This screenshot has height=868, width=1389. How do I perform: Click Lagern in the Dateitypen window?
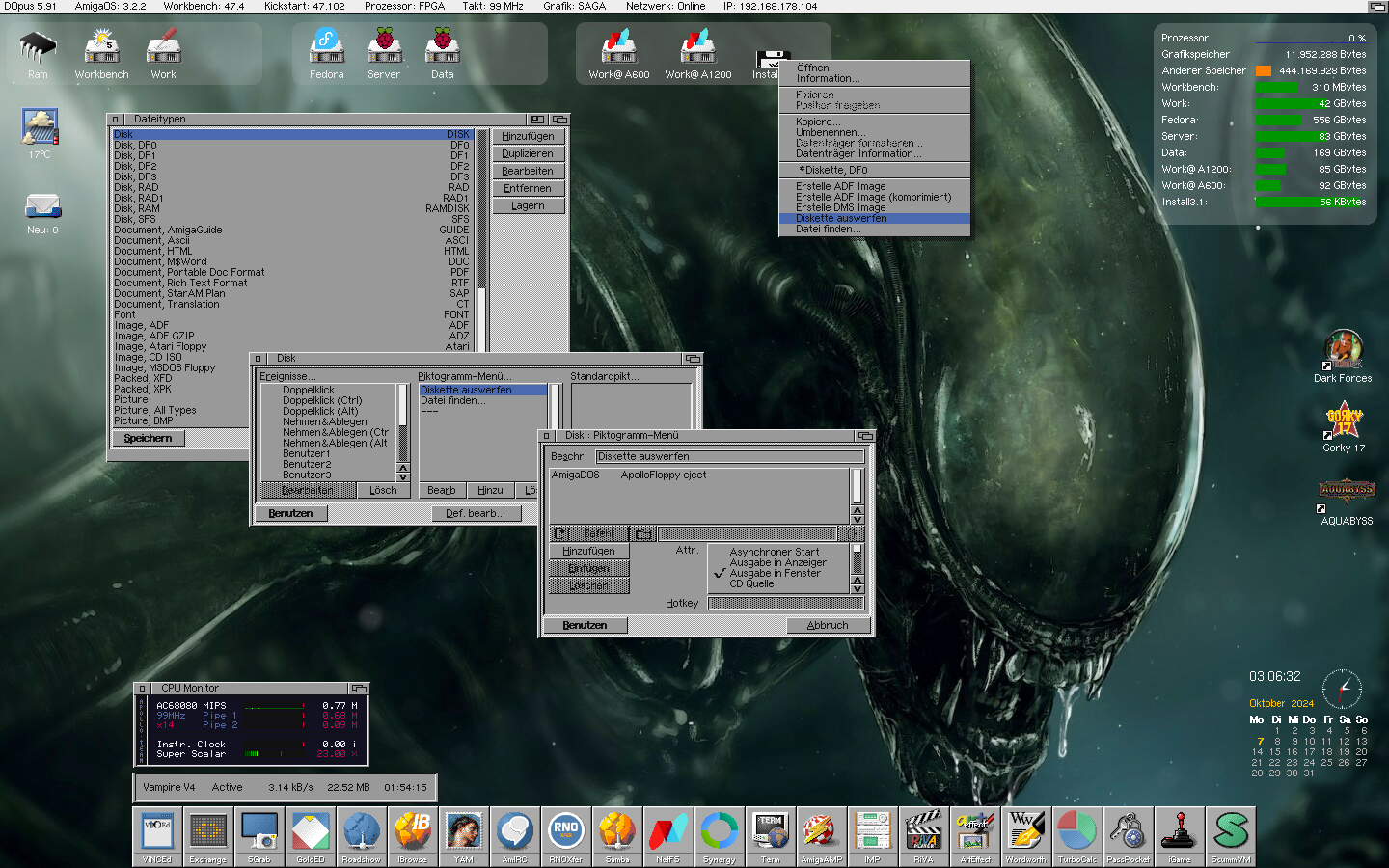528,206
